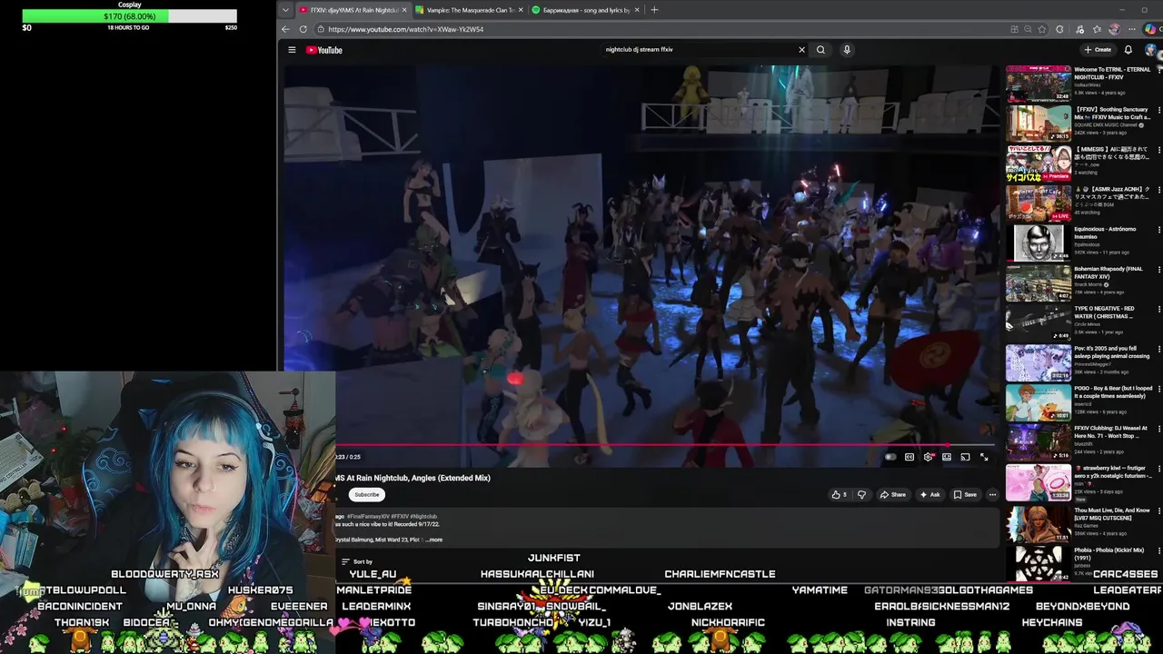Click the YouTube search magnifier button
The width and height of the screenshot is (1163, 654).
pyautogui.click(x=820, y=50)
